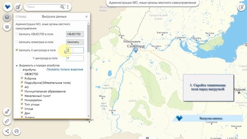Click the export panel scrollbar thumb
247x139 pixels.
click(88, 38)
